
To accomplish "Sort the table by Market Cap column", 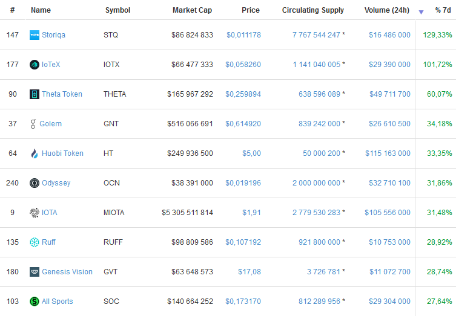I will [193, 10].
